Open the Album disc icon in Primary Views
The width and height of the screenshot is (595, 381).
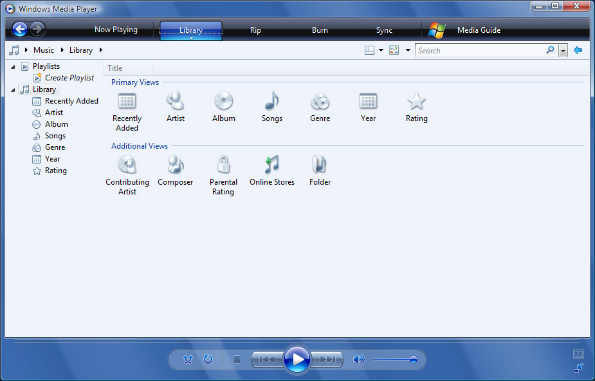tap(223, 102)
